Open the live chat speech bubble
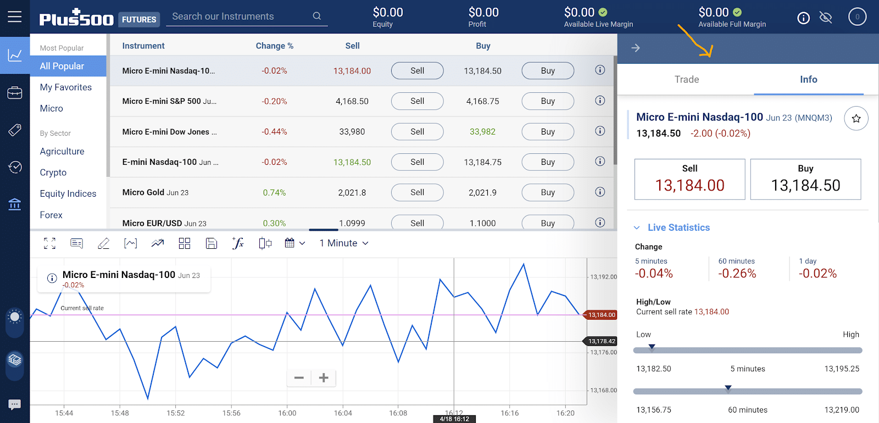This screenshot has width=879, height=423. point(15,405)
